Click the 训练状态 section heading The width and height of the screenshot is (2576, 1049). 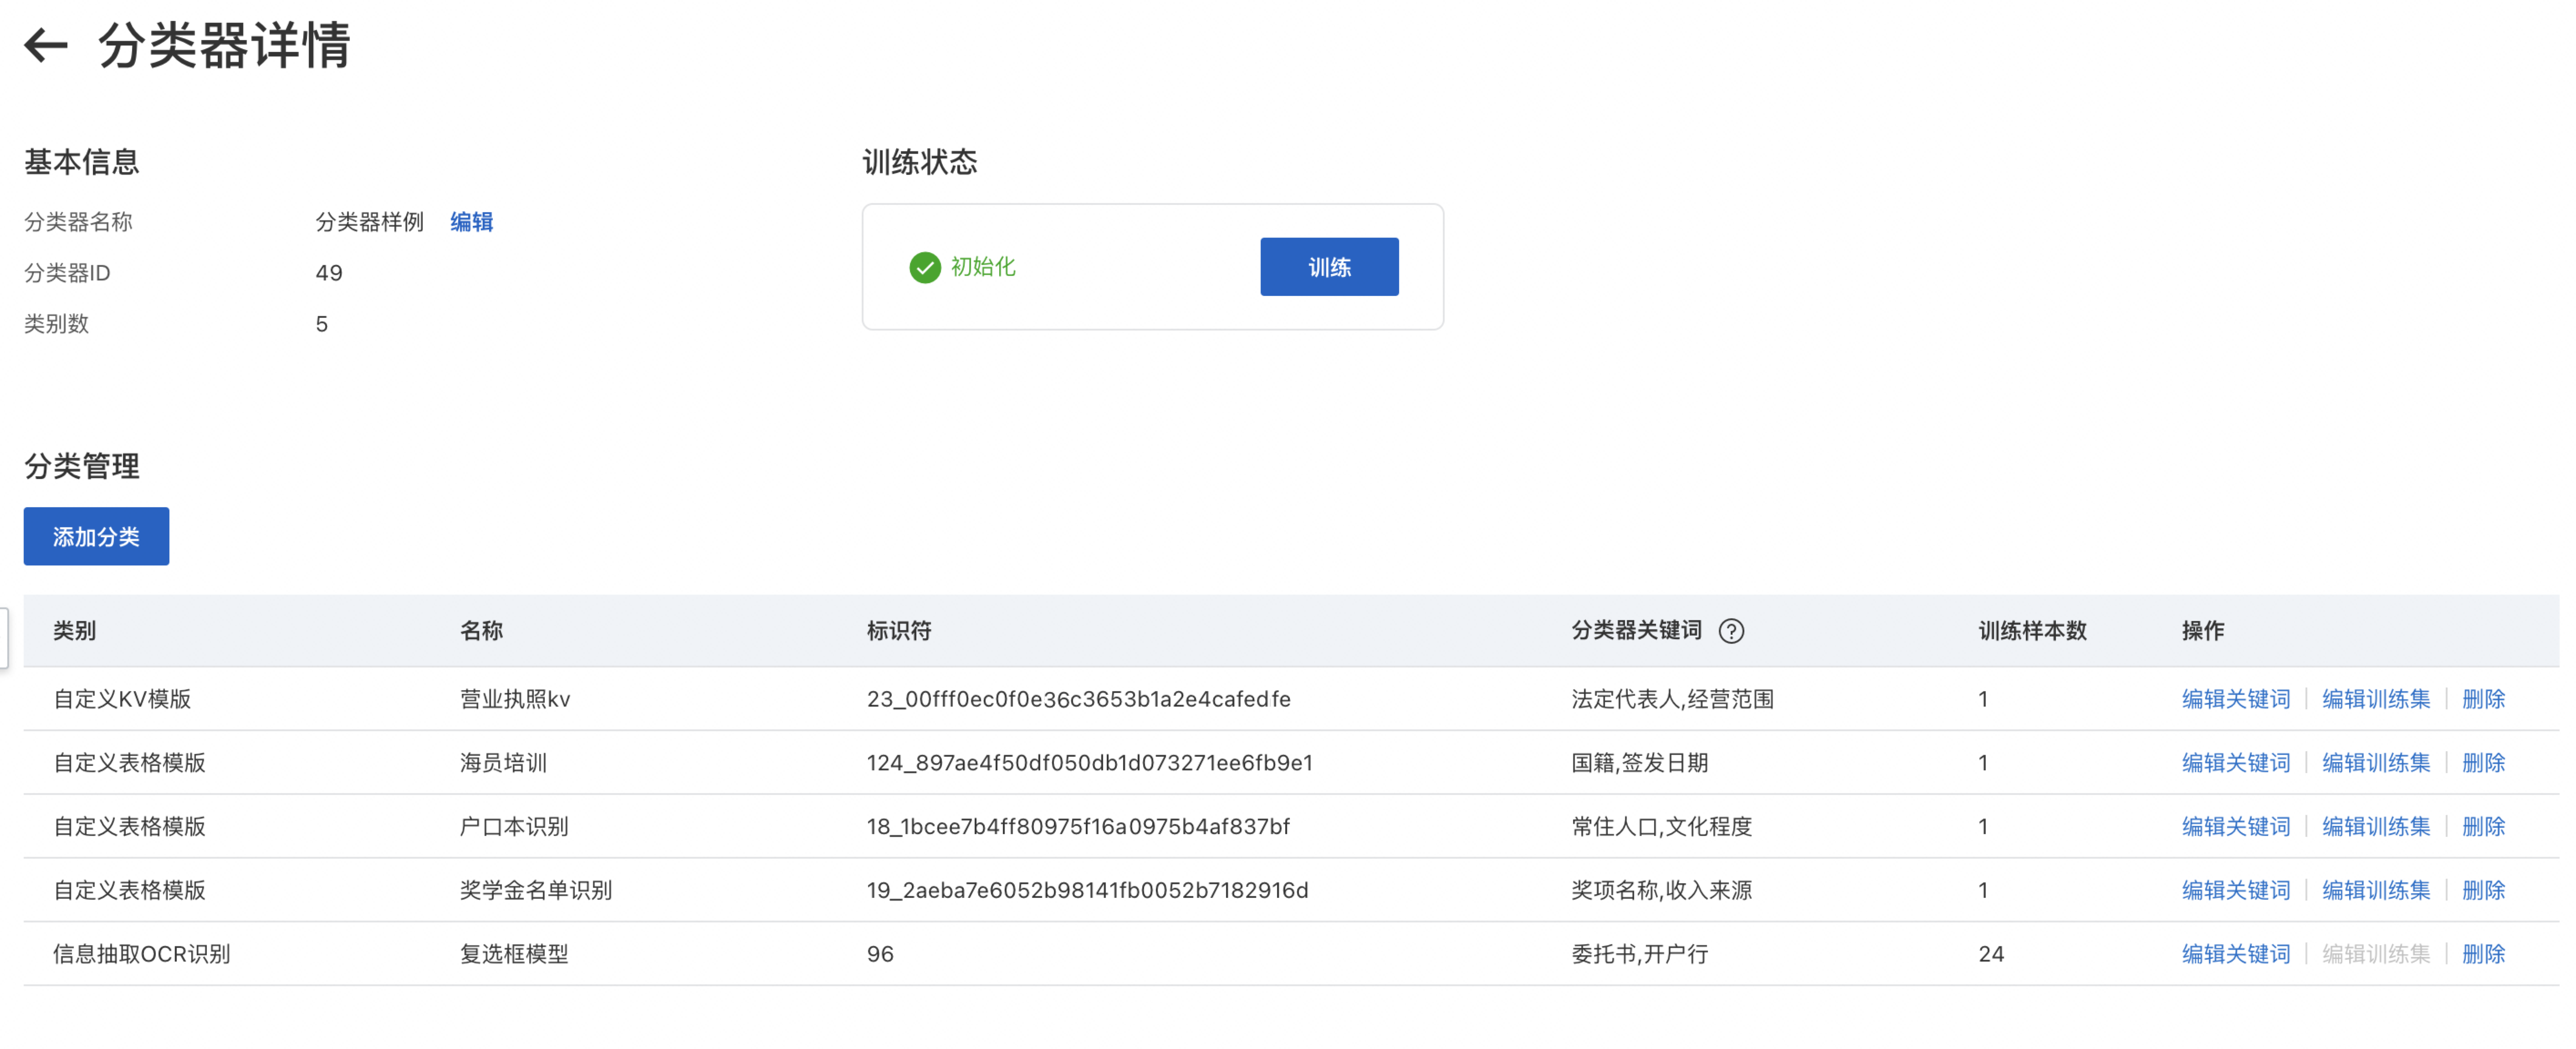(920, 162)
